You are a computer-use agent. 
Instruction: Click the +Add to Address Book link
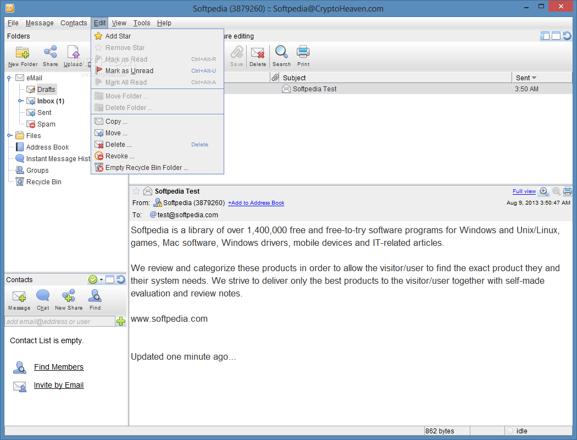coord(256,203)
